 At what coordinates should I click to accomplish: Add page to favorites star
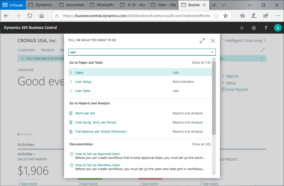226,16
